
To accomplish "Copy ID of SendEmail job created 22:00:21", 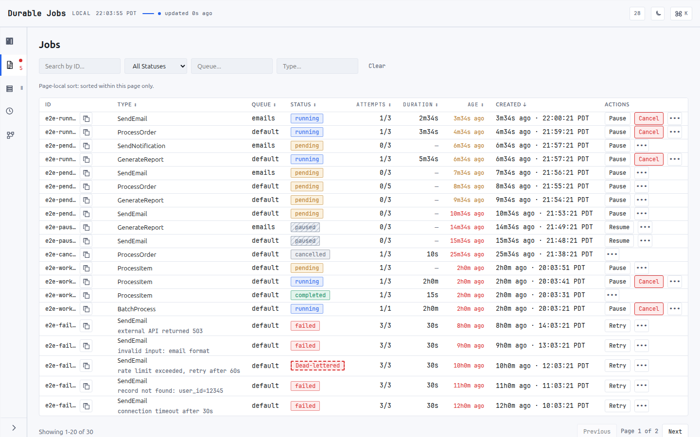I will coord(86,118).
